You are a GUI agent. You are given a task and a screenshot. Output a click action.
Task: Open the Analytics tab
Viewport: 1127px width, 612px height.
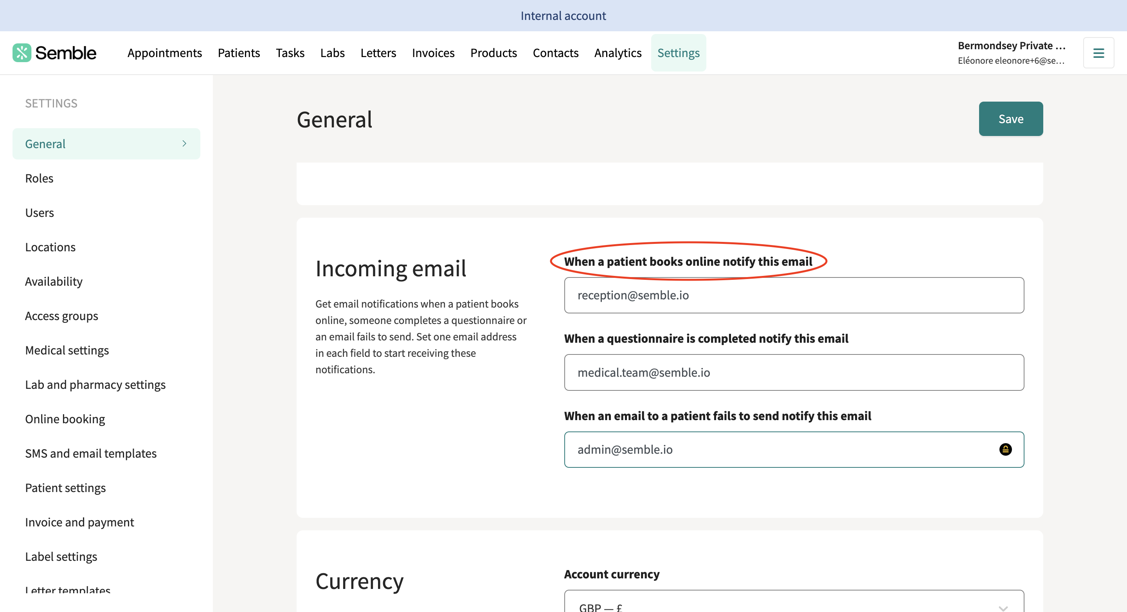(618, 53)
